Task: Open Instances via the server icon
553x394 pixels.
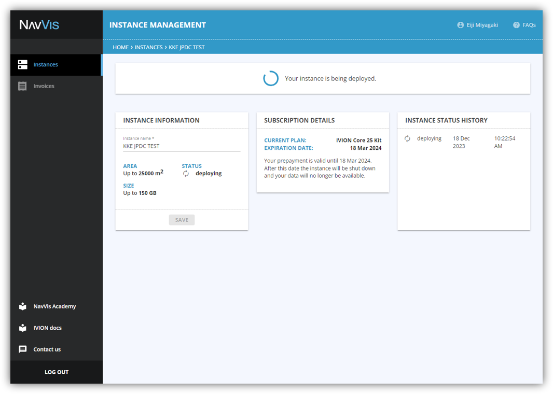Action: click(x=23, y=64)
